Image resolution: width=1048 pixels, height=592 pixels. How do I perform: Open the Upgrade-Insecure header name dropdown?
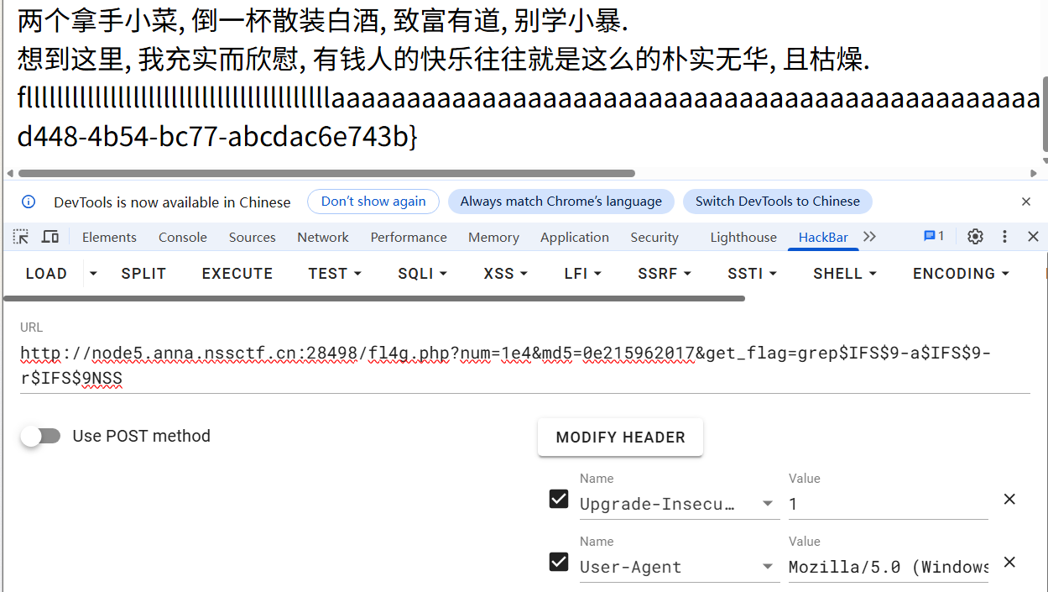[x=767, y=504]
